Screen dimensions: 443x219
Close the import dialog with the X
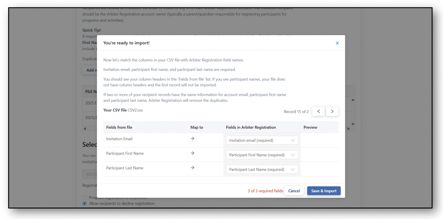click(337, 43)
